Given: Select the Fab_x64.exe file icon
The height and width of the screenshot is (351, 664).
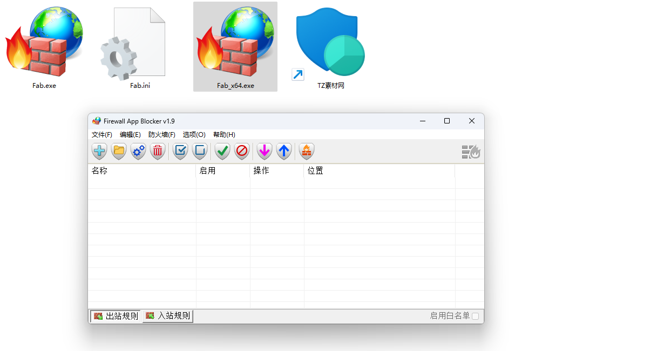Looking at the screenshot, I should point(235,42).
